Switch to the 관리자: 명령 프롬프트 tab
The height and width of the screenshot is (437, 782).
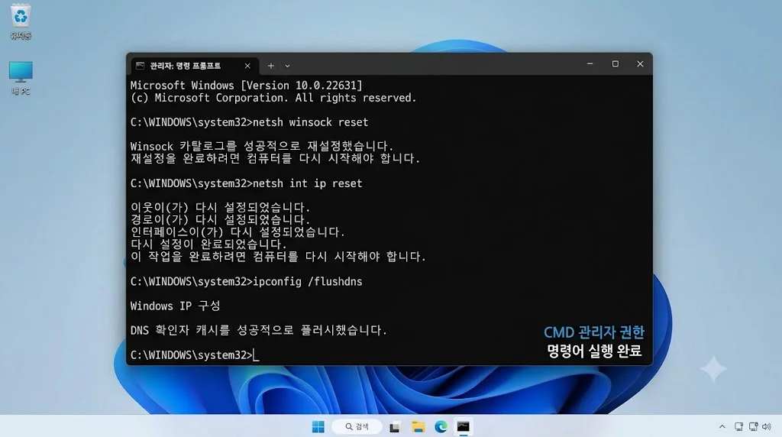coord(194,66)
